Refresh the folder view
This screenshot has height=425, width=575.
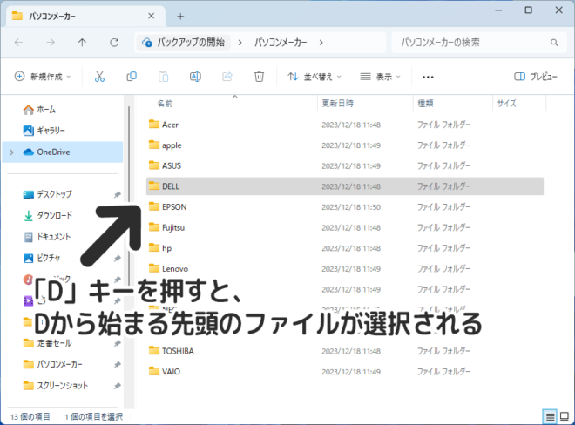pos(114,43)
